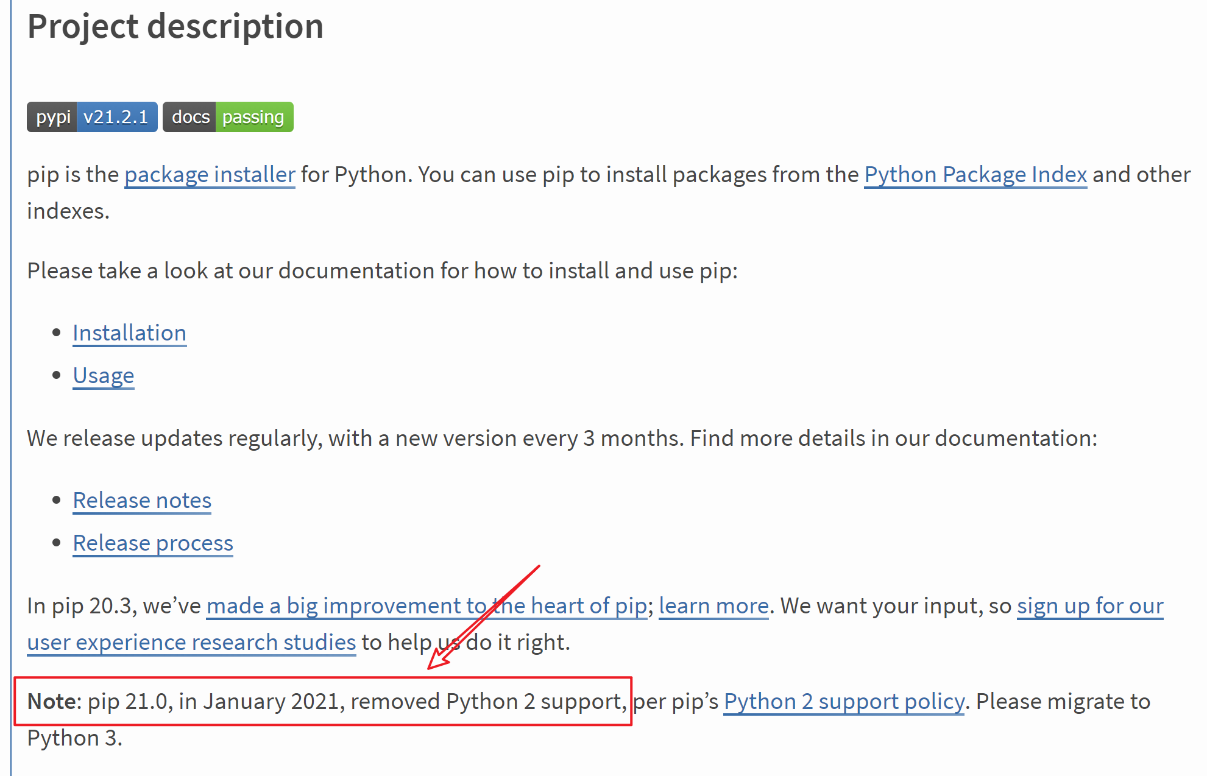
Task: Click the docs label on documentation badge
Action: click(x=189, y=116)
